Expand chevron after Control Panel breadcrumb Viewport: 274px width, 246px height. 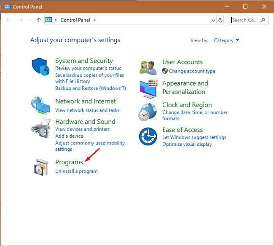[x=94, y=20]
